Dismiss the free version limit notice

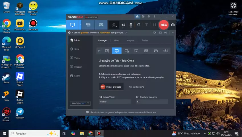[126, 33]
